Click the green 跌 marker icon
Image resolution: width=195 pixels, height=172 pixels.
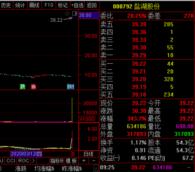click(x=22, y=87)
